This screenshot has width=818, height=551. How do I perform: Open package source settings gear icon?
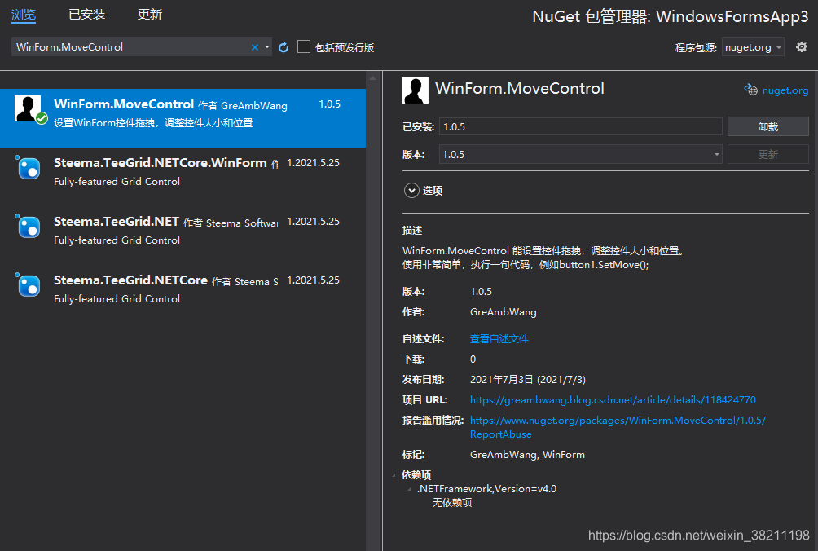(x=802, y=47)
